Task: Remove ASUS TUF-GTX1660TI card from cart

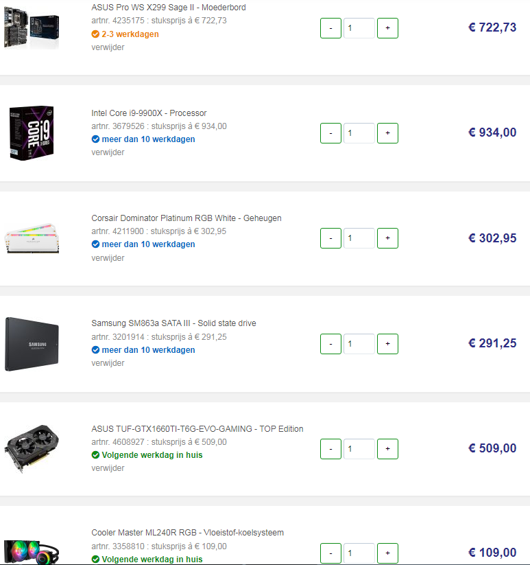Action: (108, 468)
